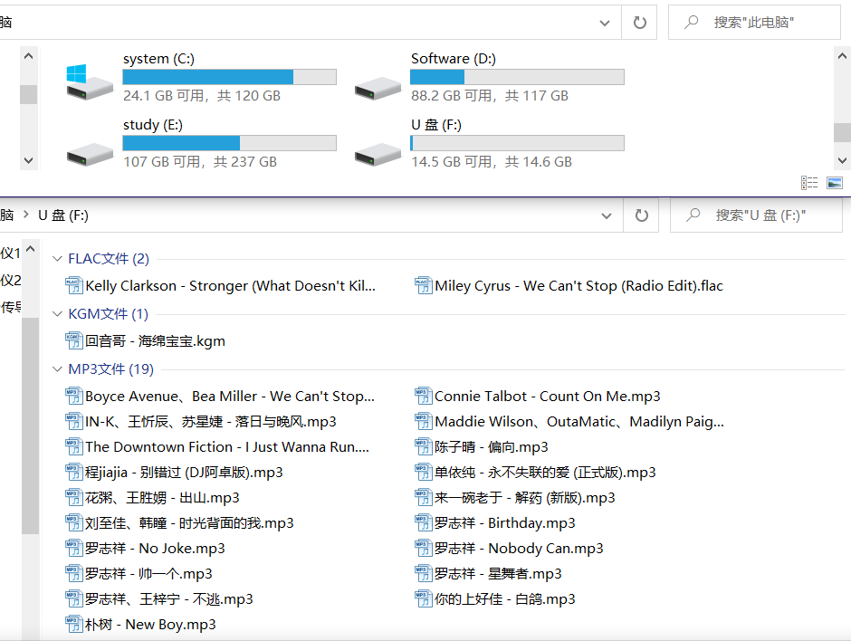This screenshot has height=641, width=851.
Task: Click the 陈子晴 偏向.mp3 file icon
Action: (x=424, y=446)
